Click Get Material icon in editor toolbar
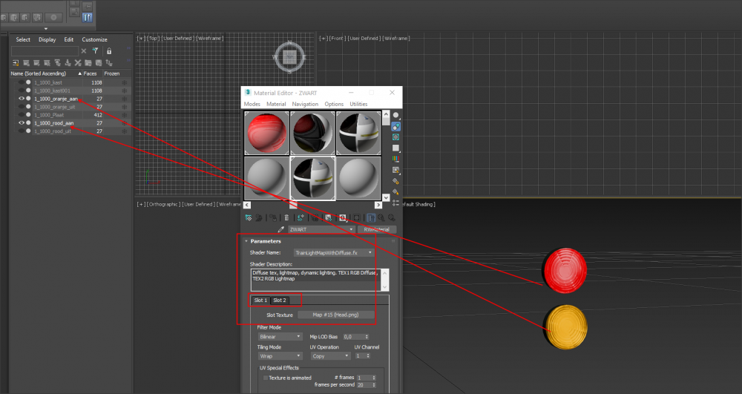 (x=249, y=218)
